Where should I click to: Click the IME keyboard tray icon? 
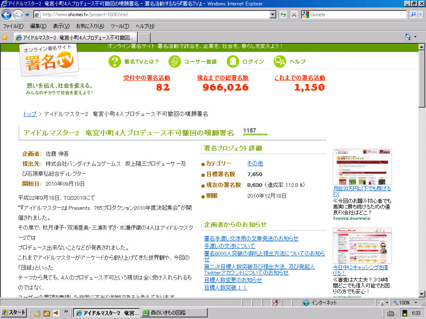pyautogui.click(x=390, y=313)
